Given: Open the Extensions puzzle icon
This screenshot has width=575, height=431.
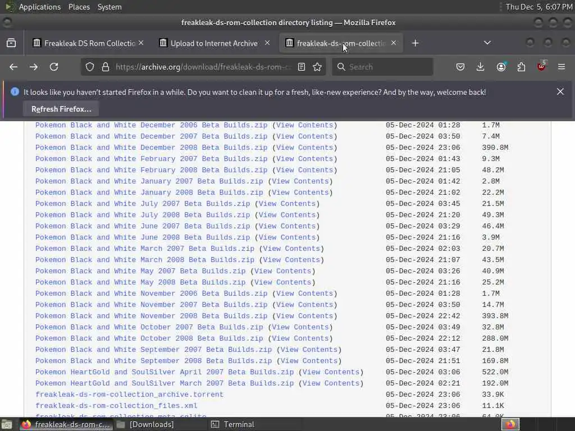Looking at the screenshot, I should 521,67.
